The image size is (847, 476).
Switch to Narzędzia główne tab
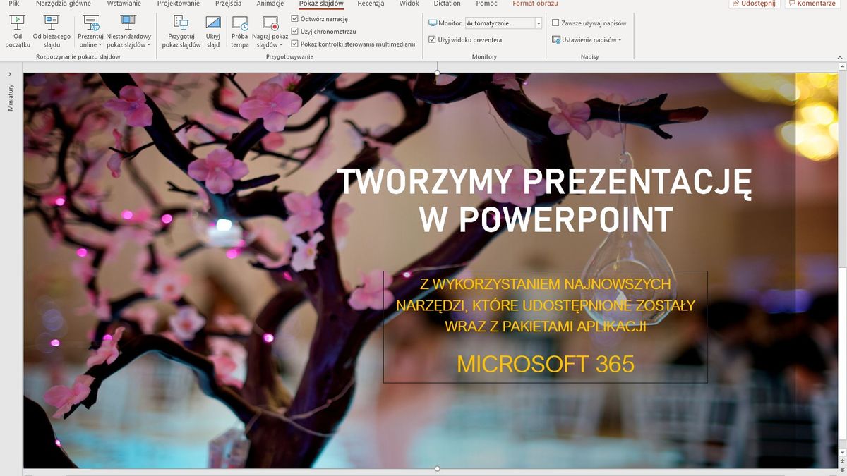(64, 4)
